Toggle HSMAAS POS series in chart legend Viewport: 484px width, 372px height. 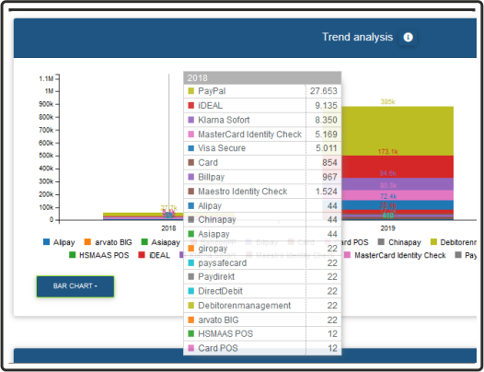pos(98,255)
